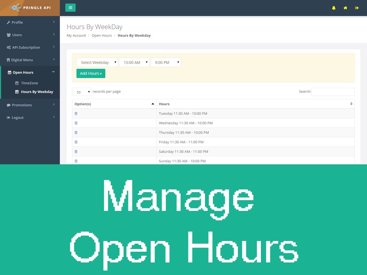Go to Open Hours breadcrumb link
367x275 pixels.
click(x=102, y=35)
